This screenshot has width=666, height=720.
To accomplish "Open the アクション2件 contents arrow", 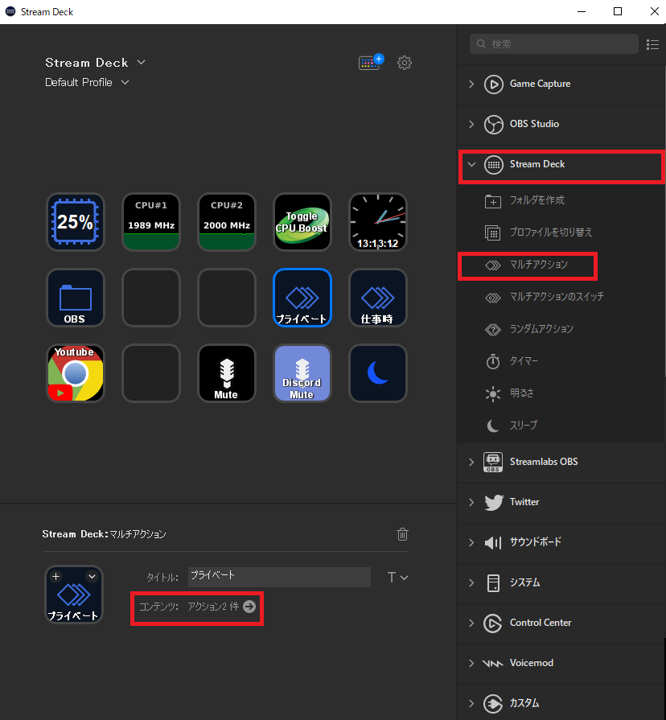I will [249, 607].
